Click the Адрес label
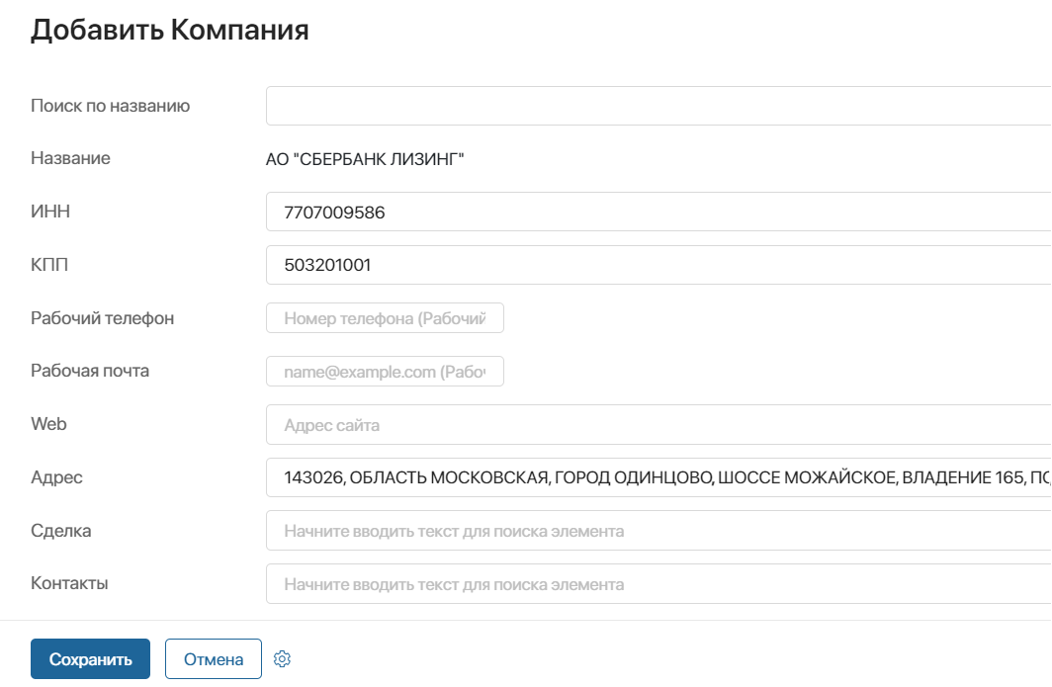Screen dimensions: 1052x687 click(x=56, y=477)
